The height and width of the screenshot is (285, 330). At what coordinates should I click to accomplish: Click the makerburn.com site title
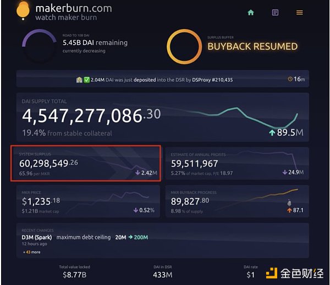[x=74, y=8]
